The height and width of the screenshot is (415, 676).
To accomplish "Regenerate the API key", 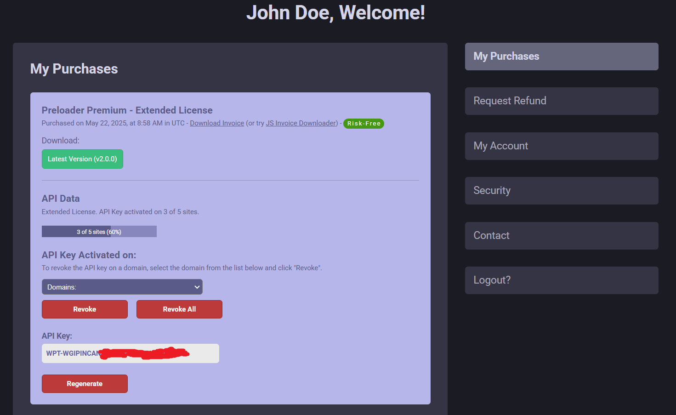I will click(x=85, y=384).
